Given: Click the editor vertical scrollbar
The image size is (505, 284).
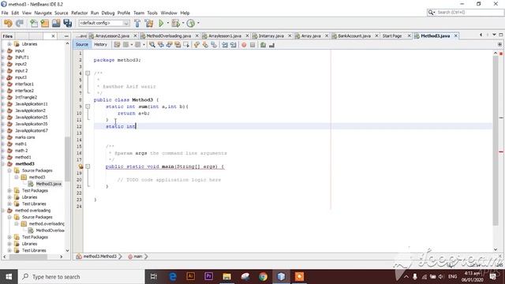Looking at the screenshot, I should point(496,140).
